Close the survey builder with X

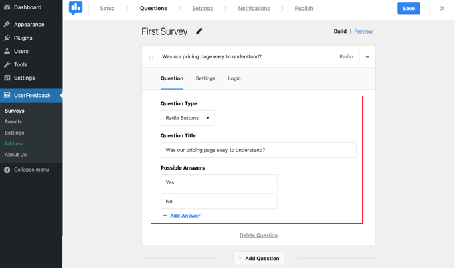pos(442,8)
